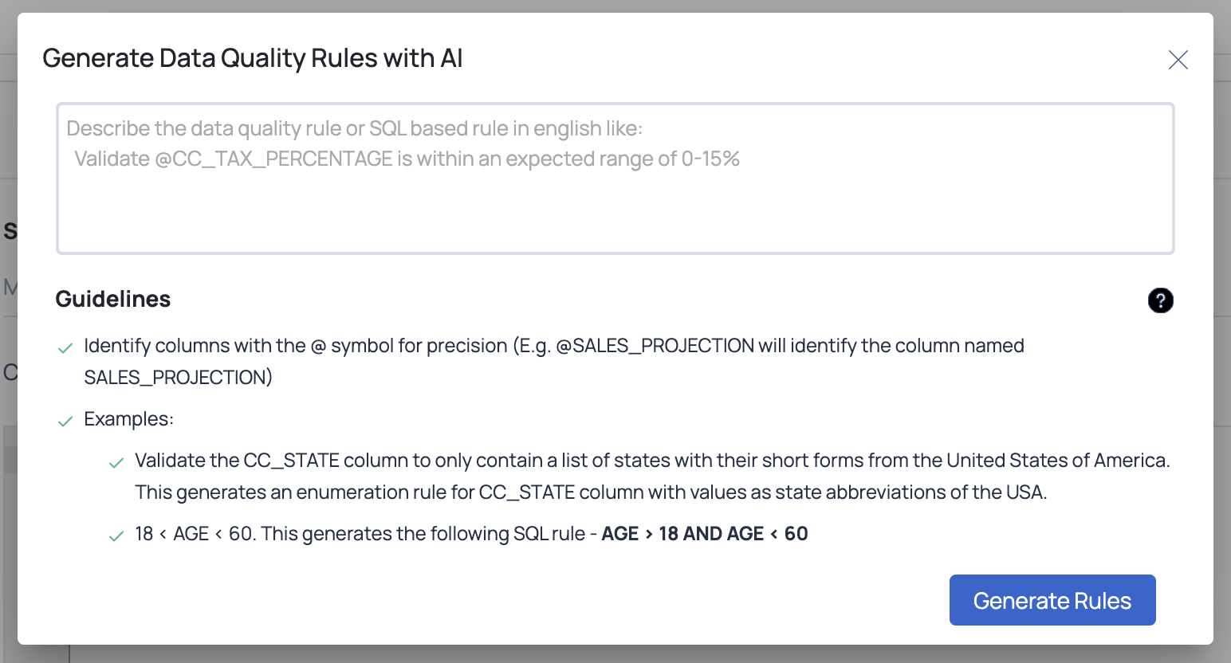1231x663 pixels.
Task: Click the Examples: label
Action: pyautogui.click(x=129, y=419)
